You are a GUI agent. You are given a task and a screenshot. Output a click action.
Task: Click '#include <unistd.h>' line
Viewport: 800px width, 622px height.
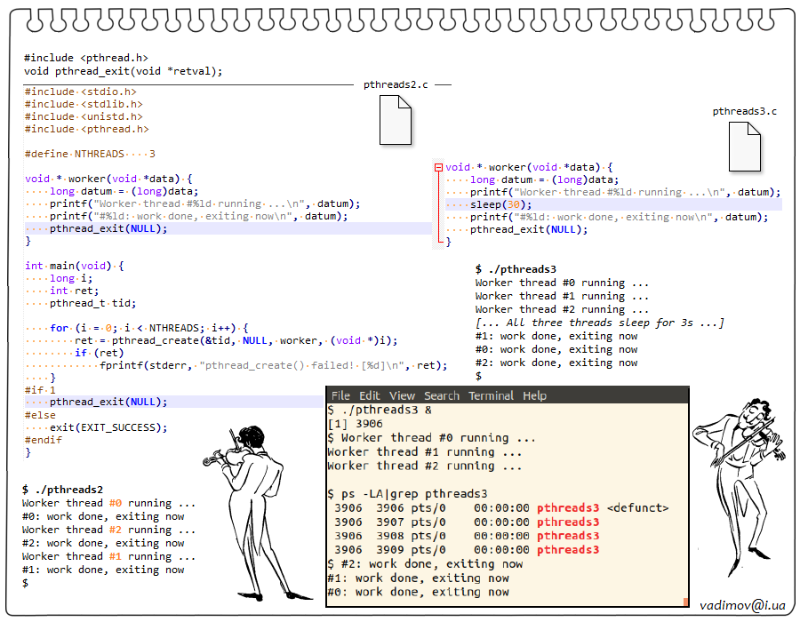[84, 116]
